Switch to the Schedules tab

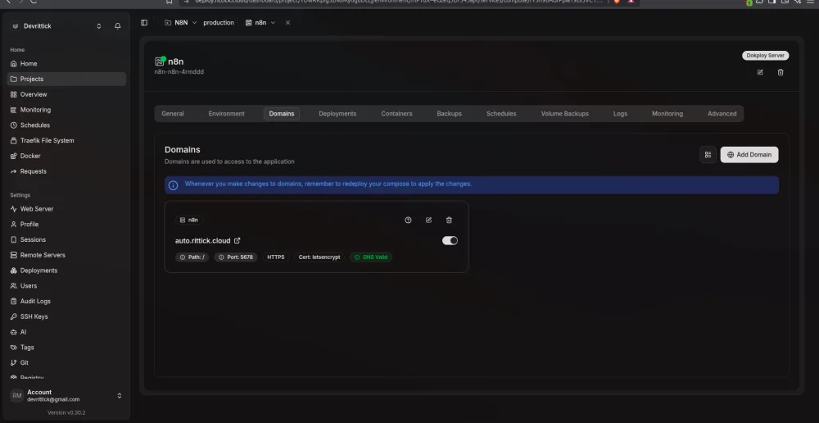[x=501, y=113]
